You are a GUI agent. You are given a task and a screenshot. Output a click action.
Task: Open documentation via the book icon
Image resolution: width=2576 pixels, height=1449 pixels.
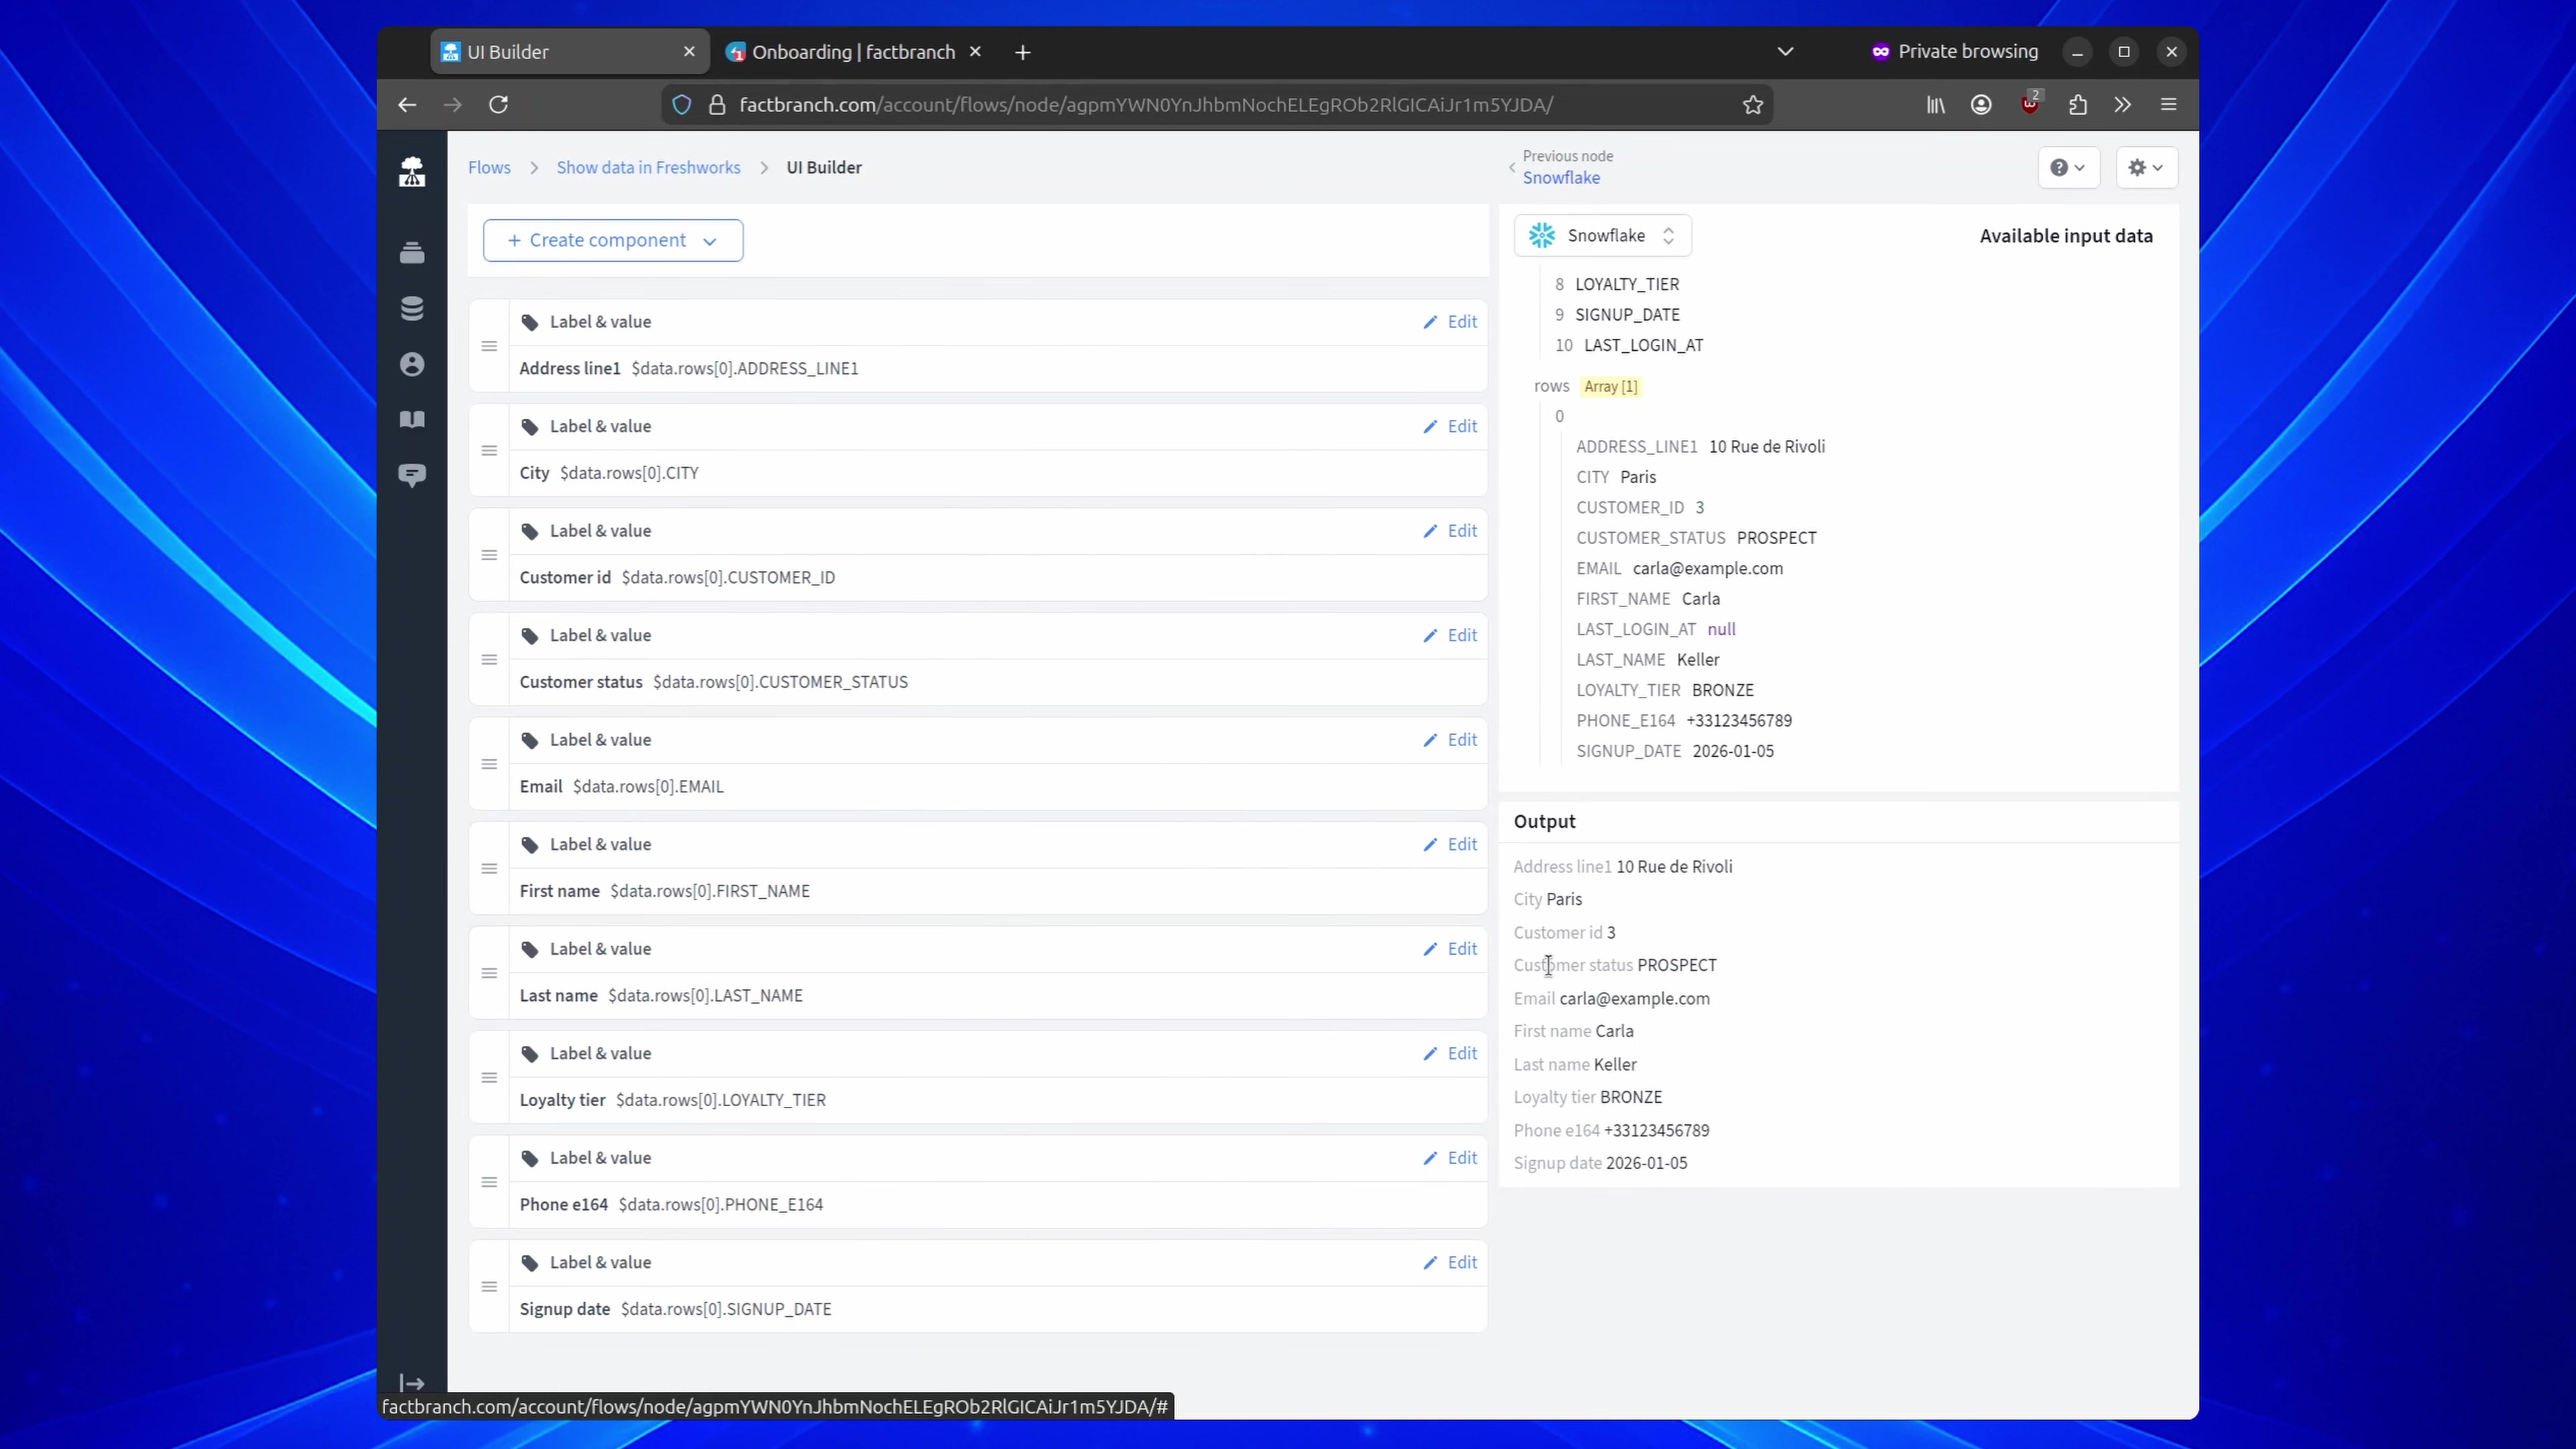(412, 419)
